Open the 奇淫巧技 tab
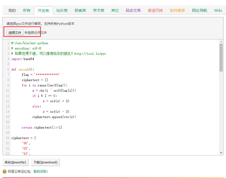The height and width of the screenshot is (178, 226). pyautogui.click(x=155, y=10)
